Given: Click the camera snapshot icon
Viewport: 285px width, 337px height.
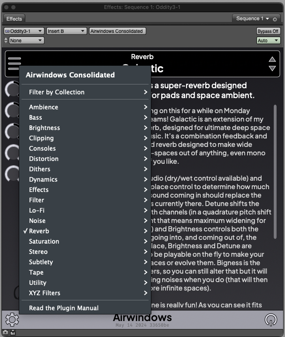Looking at the screenshot, I should [x=5, y=332].
